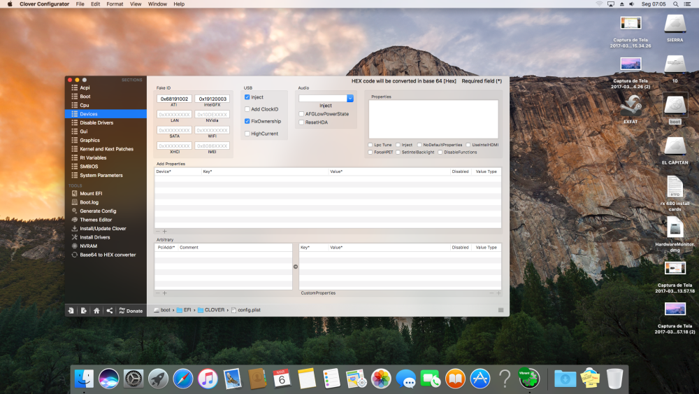The image size is (699, 394).
Task: Click the share icon in bottom bar
Action: tap(110, 311)
